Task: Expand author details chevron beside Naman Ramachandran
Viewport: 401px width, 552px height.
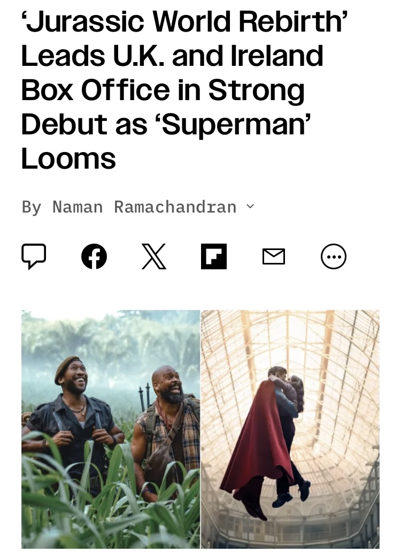Action: coord(250,206)
